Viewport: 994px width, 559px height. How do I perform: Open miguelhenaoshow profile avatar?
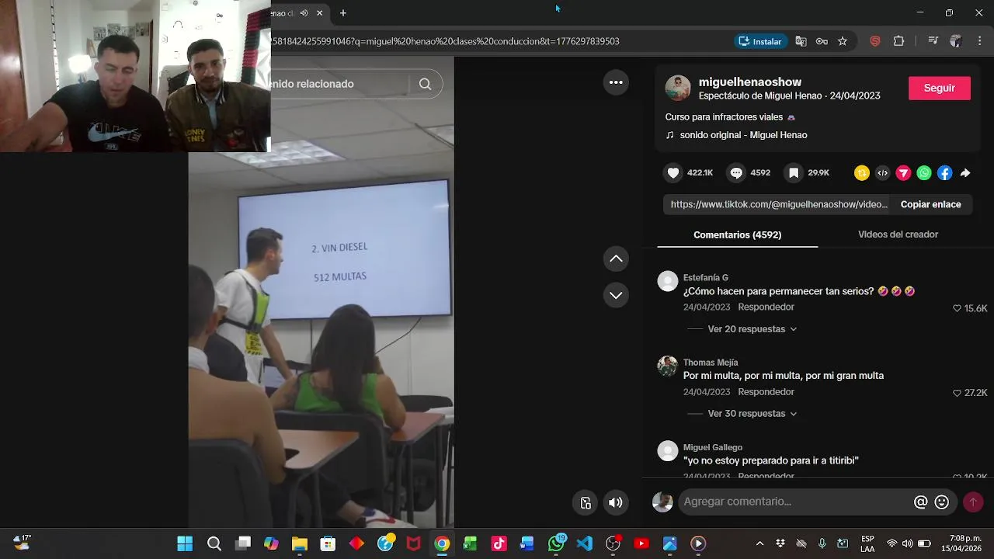678,88
